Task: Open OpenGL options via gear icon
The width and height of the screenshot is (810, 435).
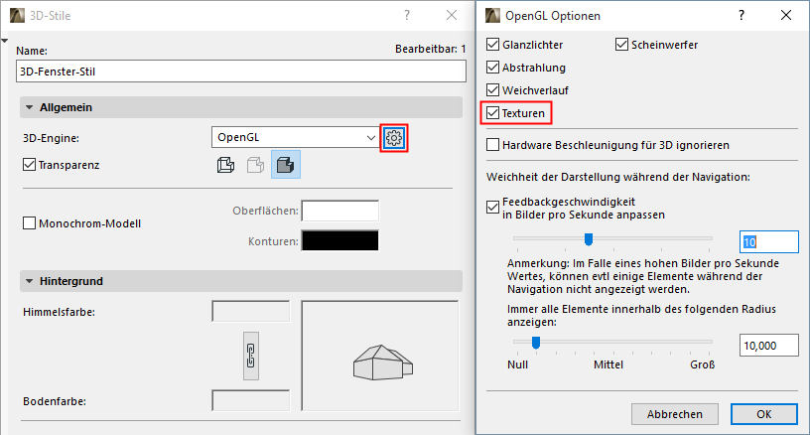Action: [x=394, y=137]
